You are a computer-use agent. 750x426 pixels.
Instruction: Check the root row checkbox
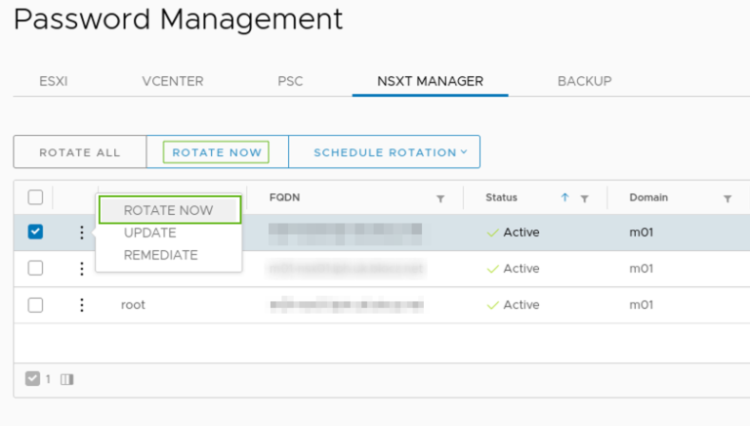click(x=35, y=305)
